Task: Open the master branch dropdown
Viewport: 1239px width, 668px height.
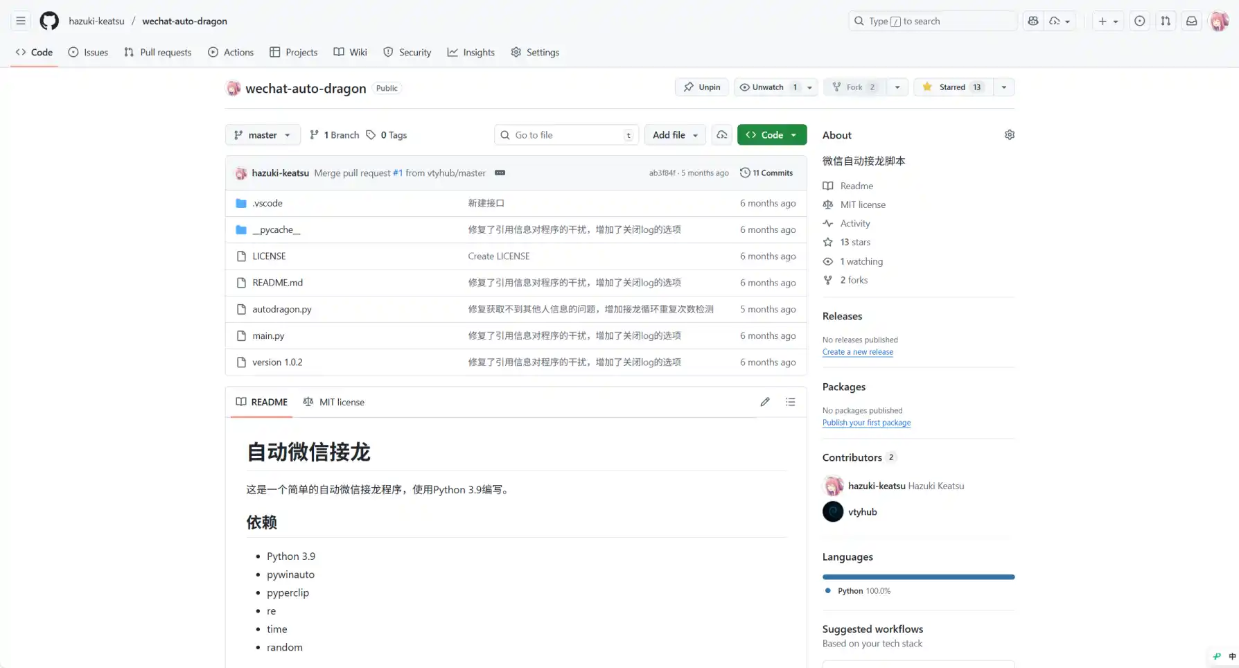Action: tap(262, 134)
